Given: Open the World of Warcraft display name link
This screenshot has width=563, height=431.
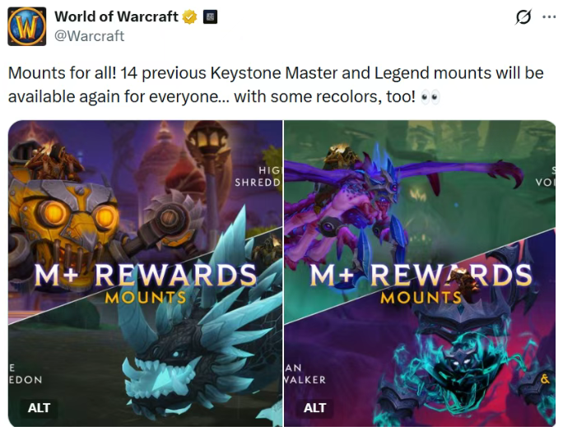Looking at the screenshot, I should pos(116,16).
